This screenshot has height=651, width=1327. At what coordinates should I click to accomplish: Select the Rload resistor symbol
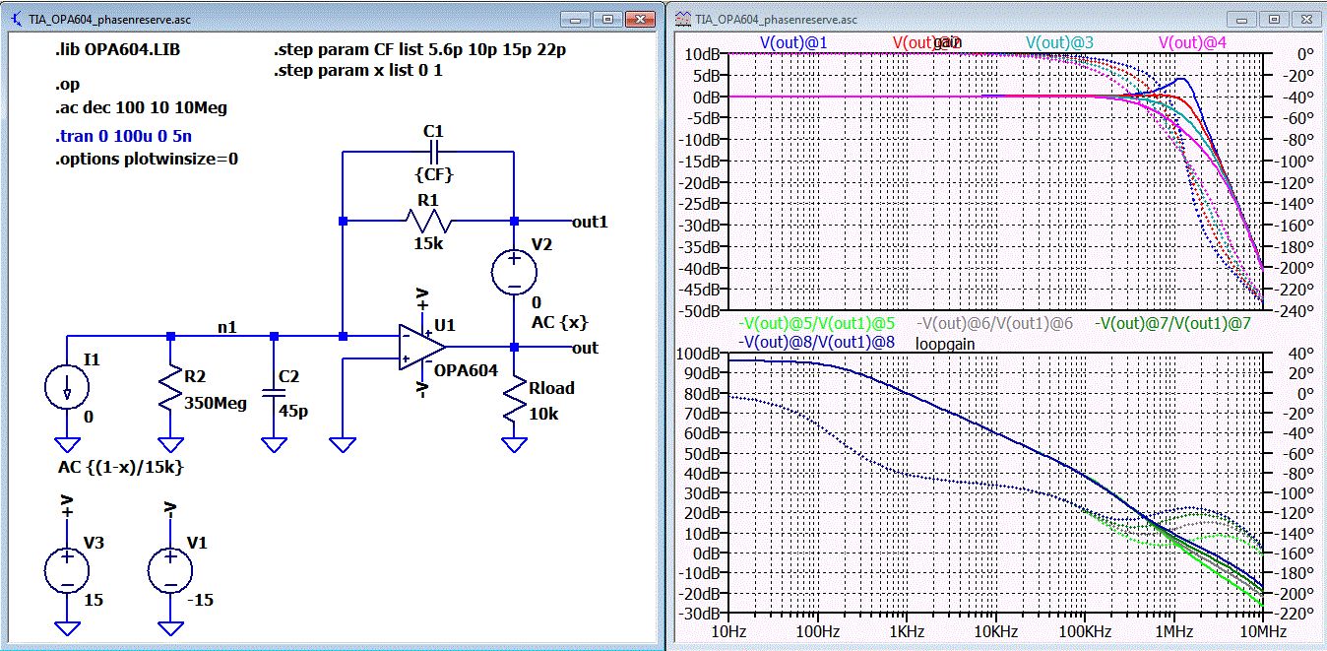tap(514, 401)
